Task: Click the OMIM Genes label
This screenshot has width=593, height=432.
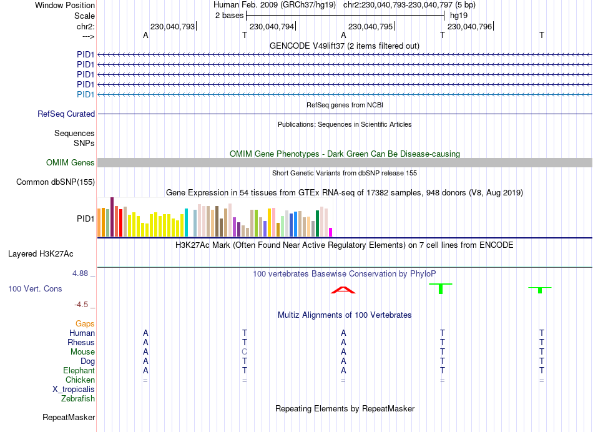Action: [x=71, y=163]
